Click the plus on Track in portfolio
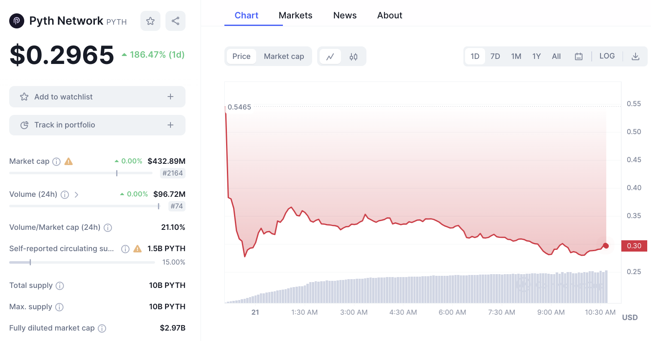The width and height of the screenshot is (651, 341). [x=170, y=125]
